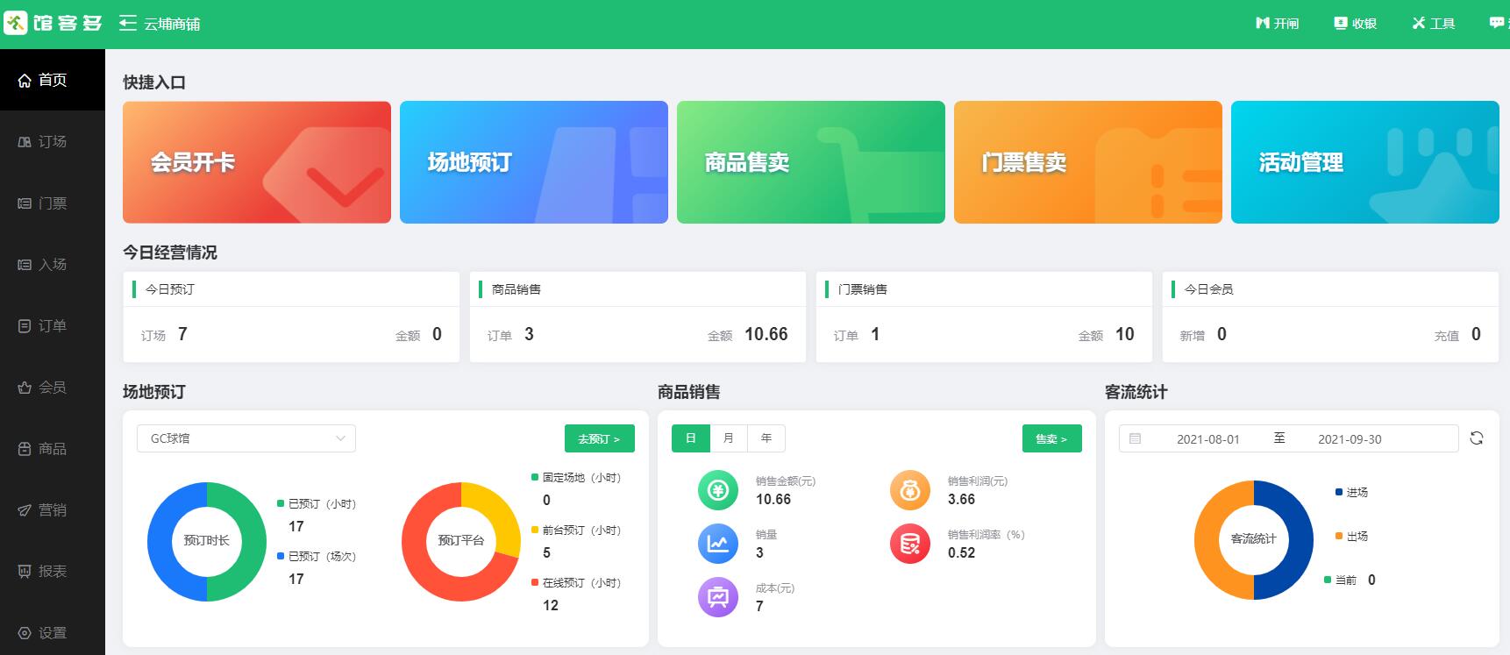Select the 年 tab in 商品销售

[766, 438]
